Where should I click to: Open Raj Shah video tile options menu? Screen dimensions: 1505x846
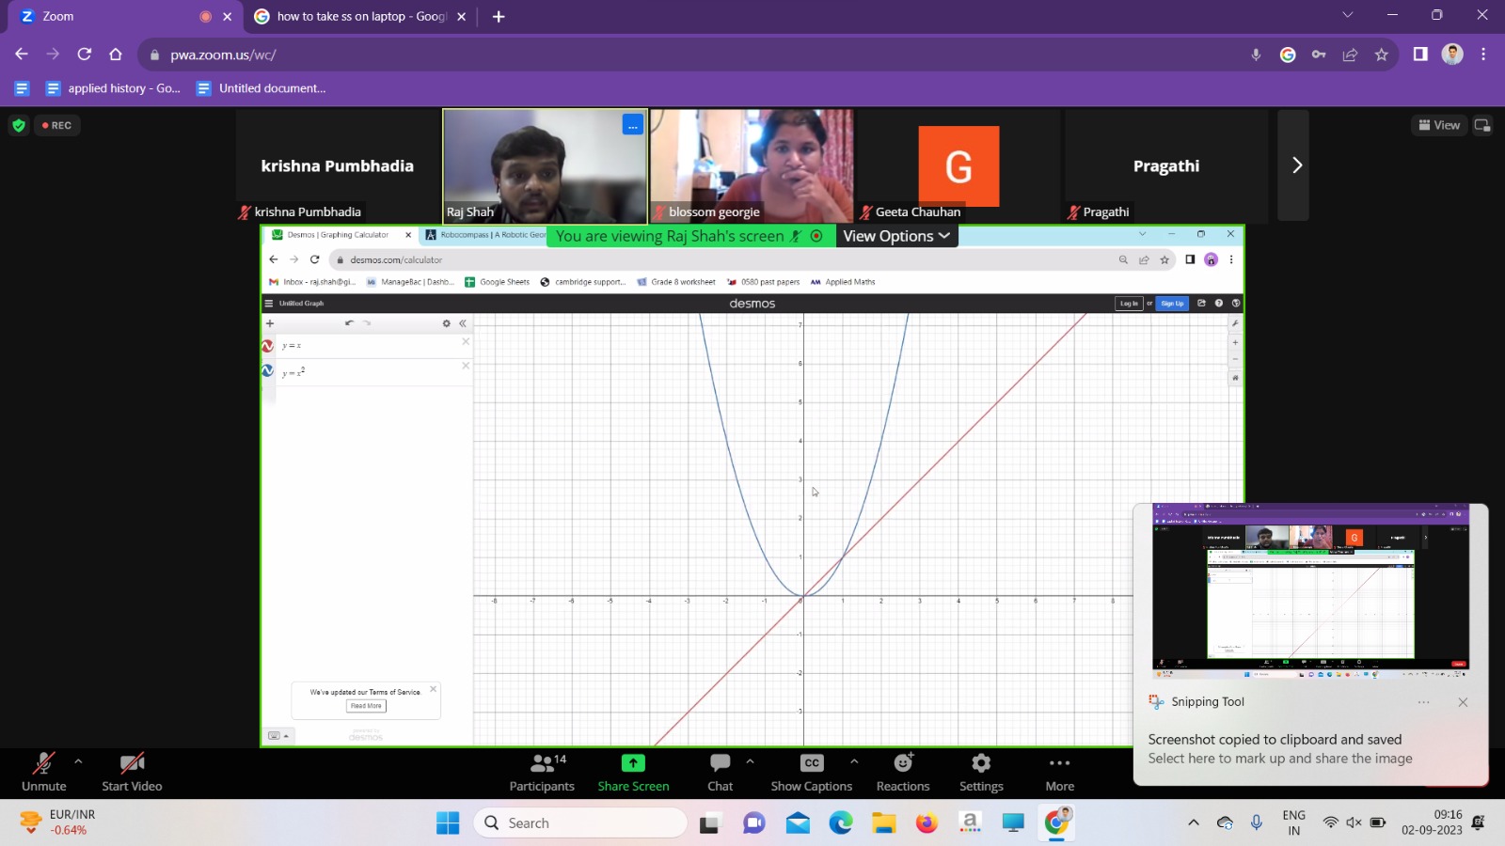point(632,125)
